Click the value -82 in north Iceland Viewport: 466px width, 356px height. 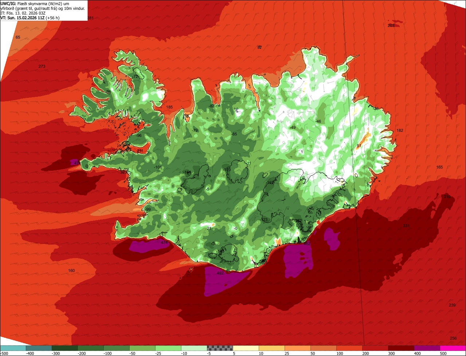pyautogui.click(x=211, y=106)
